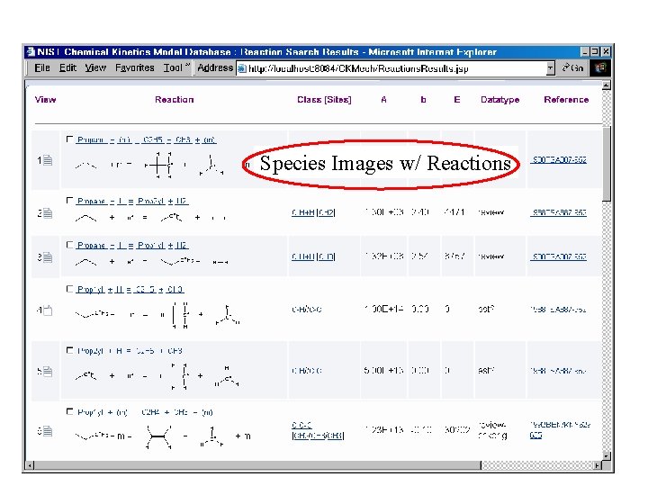648x486 pixels.
Task: Click the Reaction column header
Action: 175,100
